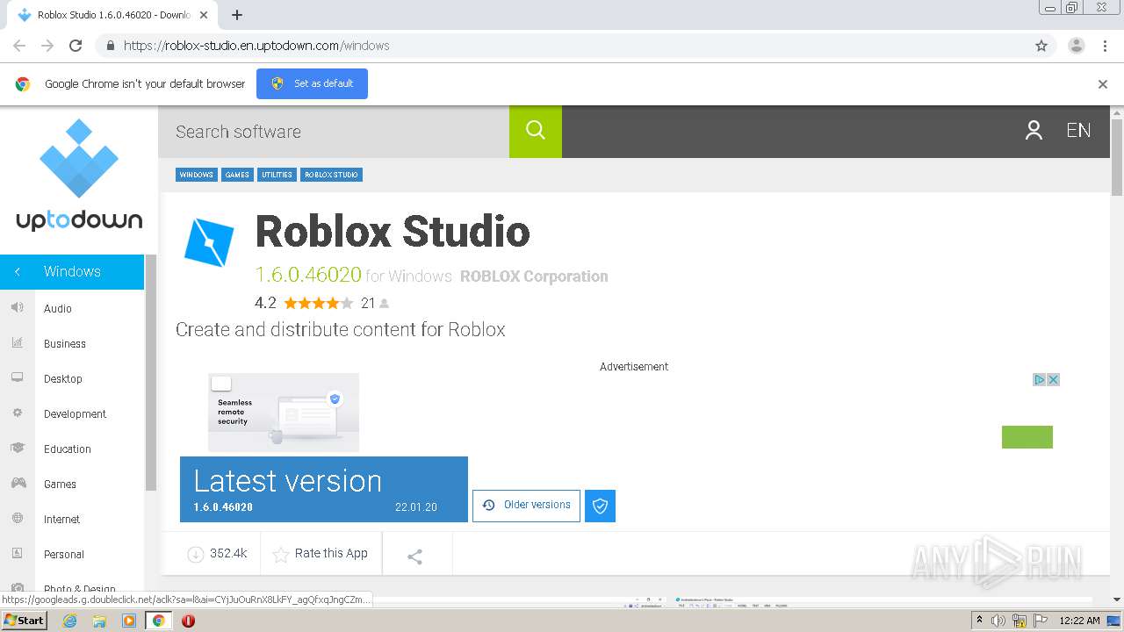This screenshot has width=1124, height=632.
Task: Select the Desktop category
Action: click(x=63, y=378)
